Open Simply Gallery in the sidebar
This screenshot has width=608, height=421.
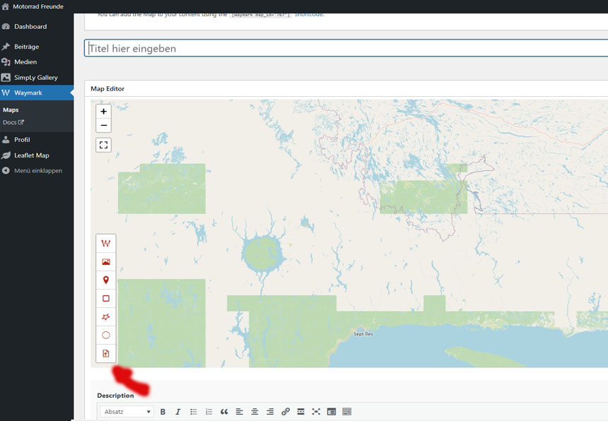(35, 78)
